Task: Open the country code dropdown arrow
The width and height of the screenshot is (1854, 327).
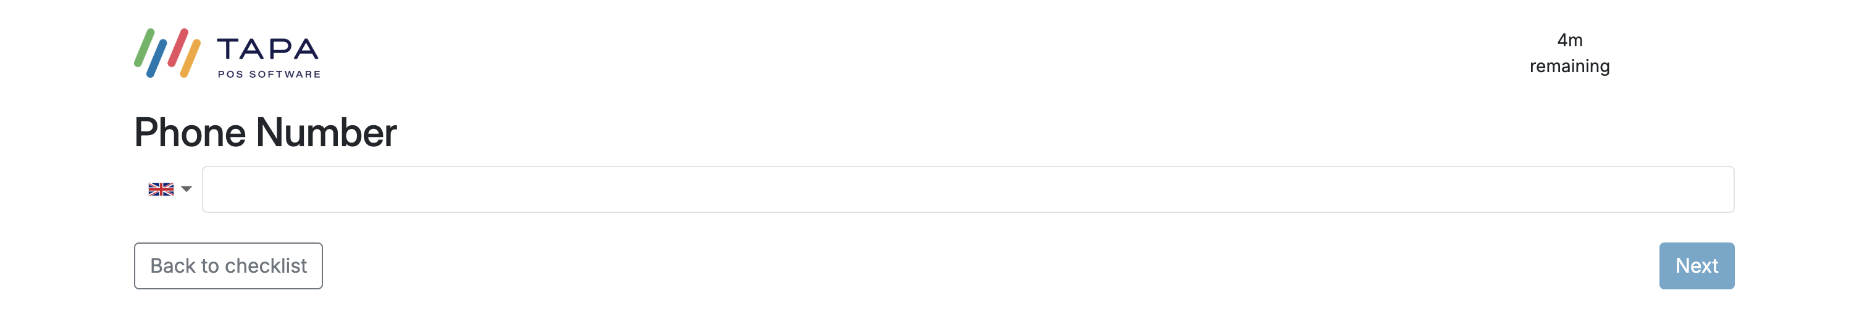Action: (187, 189)
